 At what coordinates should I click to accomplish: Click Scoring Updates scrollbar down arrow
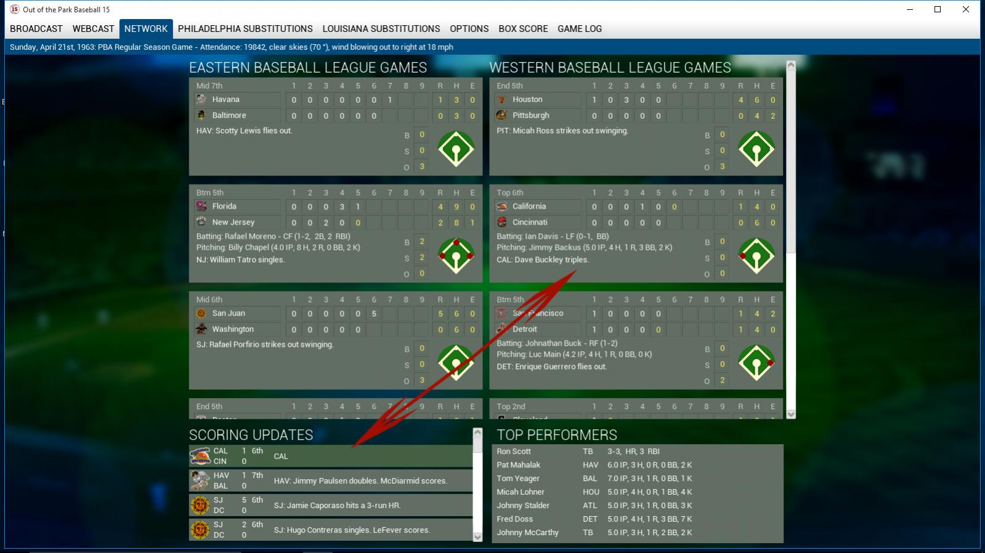point(477,537)
